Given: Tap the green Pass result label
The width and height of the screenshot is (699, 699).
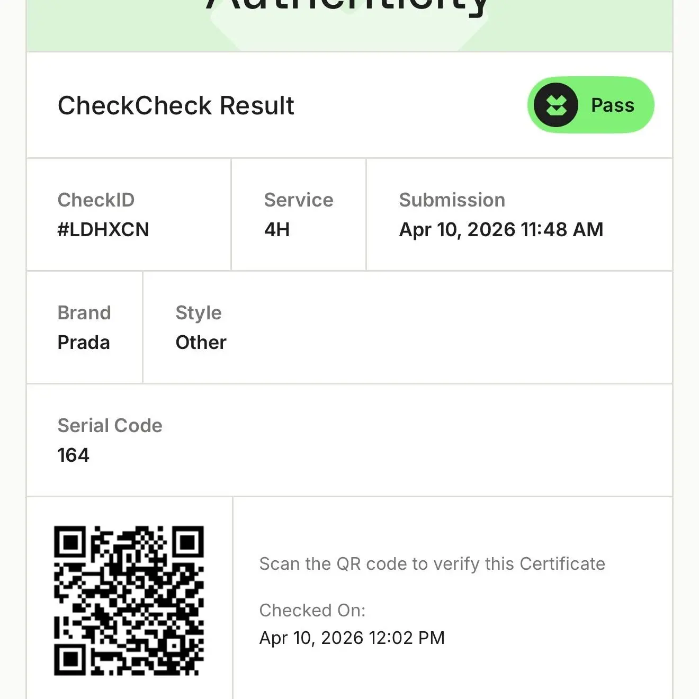Looking at the screenshot, I should coord(612,105).
